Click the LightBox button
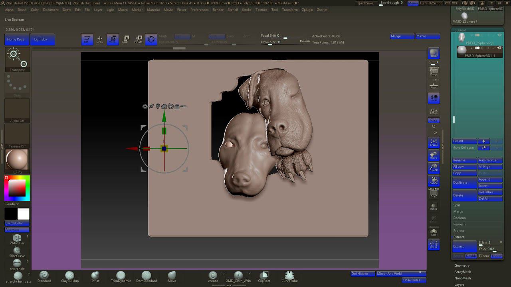 click(41, 39)
